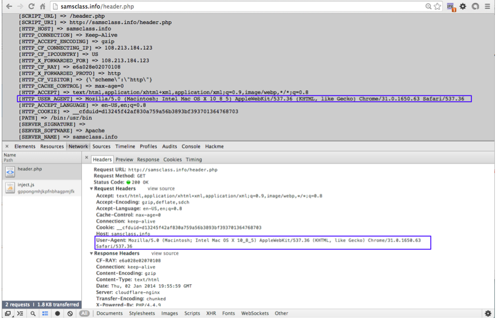This screenshot has height=319, width=496.
Task: Filter requests by All
Action: coord(84,313)
